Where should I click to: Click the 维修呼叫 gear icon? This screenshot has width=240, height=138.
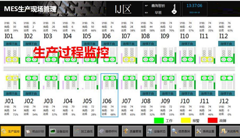(x=101, y=131)
